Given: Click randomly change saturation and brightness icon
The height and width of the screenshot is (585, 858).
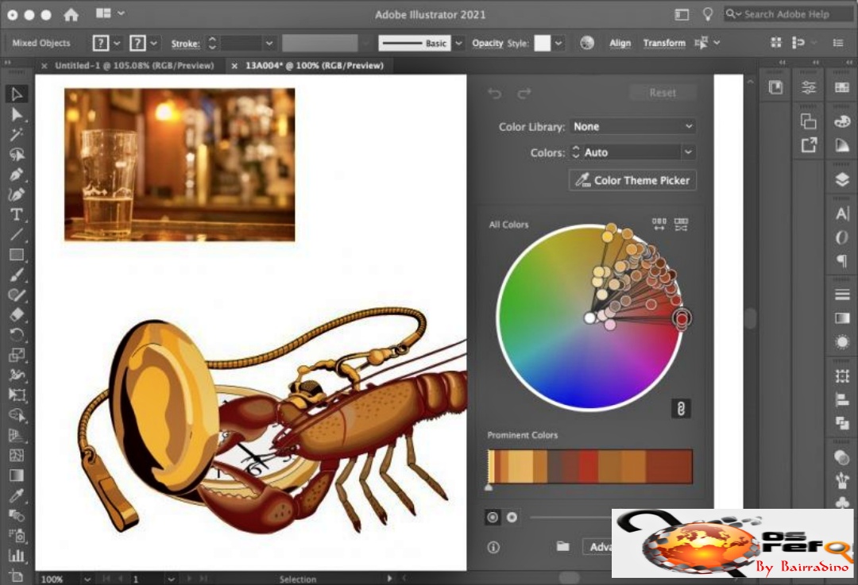Looking at the screenshot, I should 681,224.
